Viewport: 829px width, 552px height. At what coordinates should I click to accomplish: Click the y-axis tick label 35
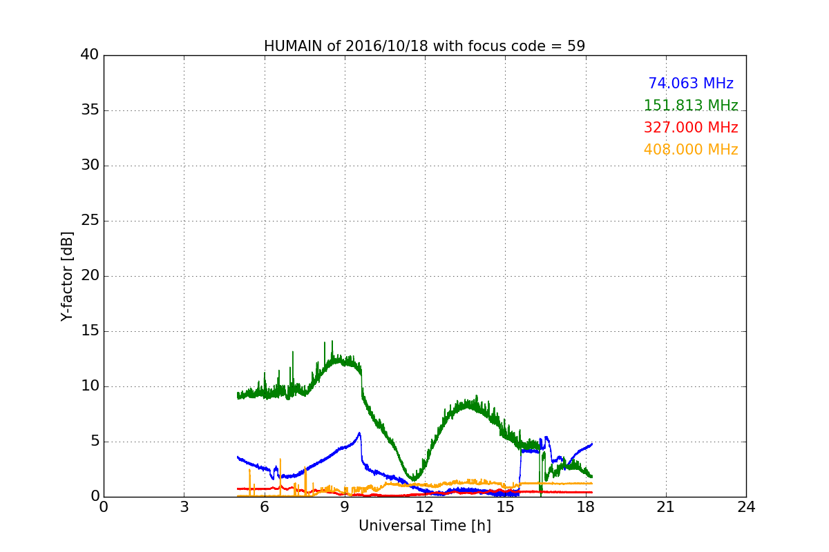coord(90,110)
